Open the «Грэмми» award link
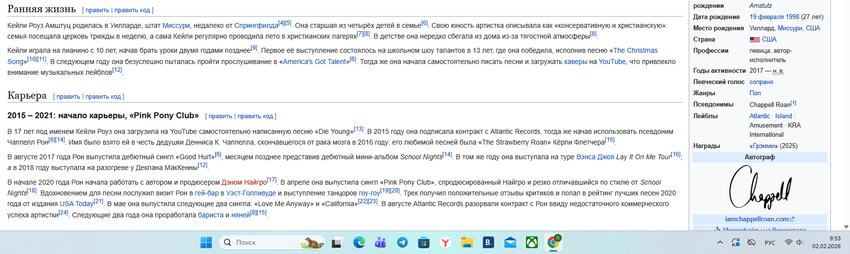The width and height of the screenshot is (850, 254). tap(764, 146)
